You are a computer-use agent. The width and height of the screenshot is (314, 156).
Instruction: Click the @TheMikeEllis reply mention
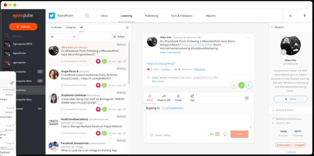click(174, 108)
